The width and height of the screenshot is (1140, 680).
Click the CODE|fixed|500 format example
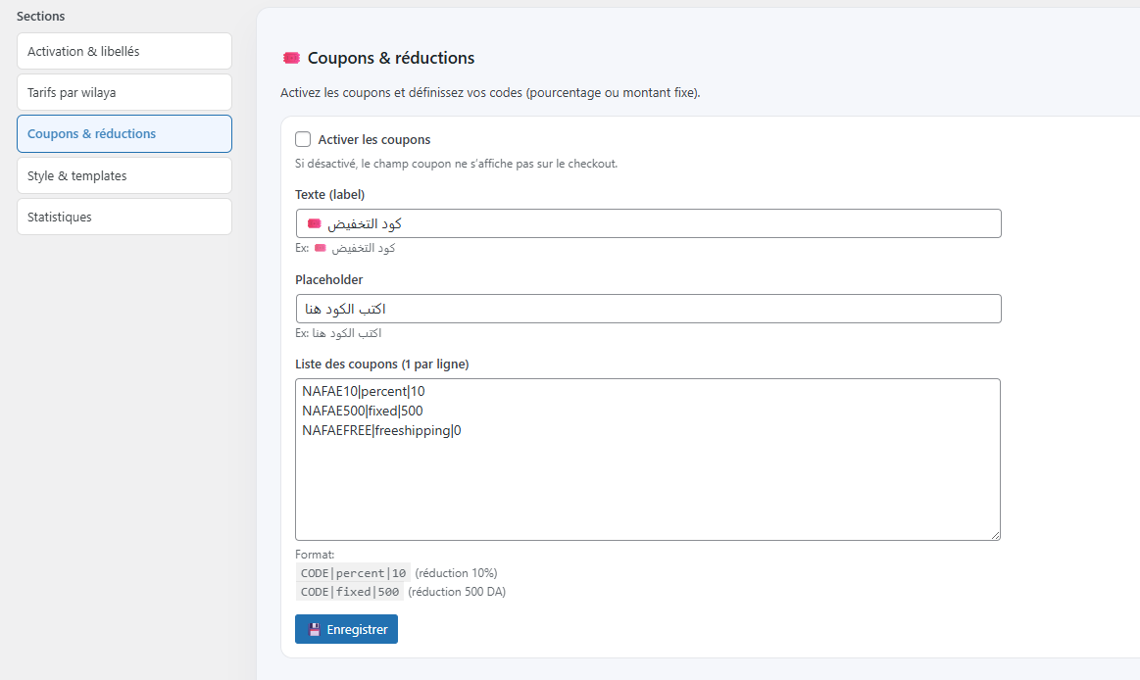click(349, 592)
